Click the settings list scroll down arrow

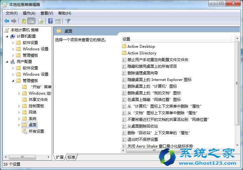click(237, 145)
